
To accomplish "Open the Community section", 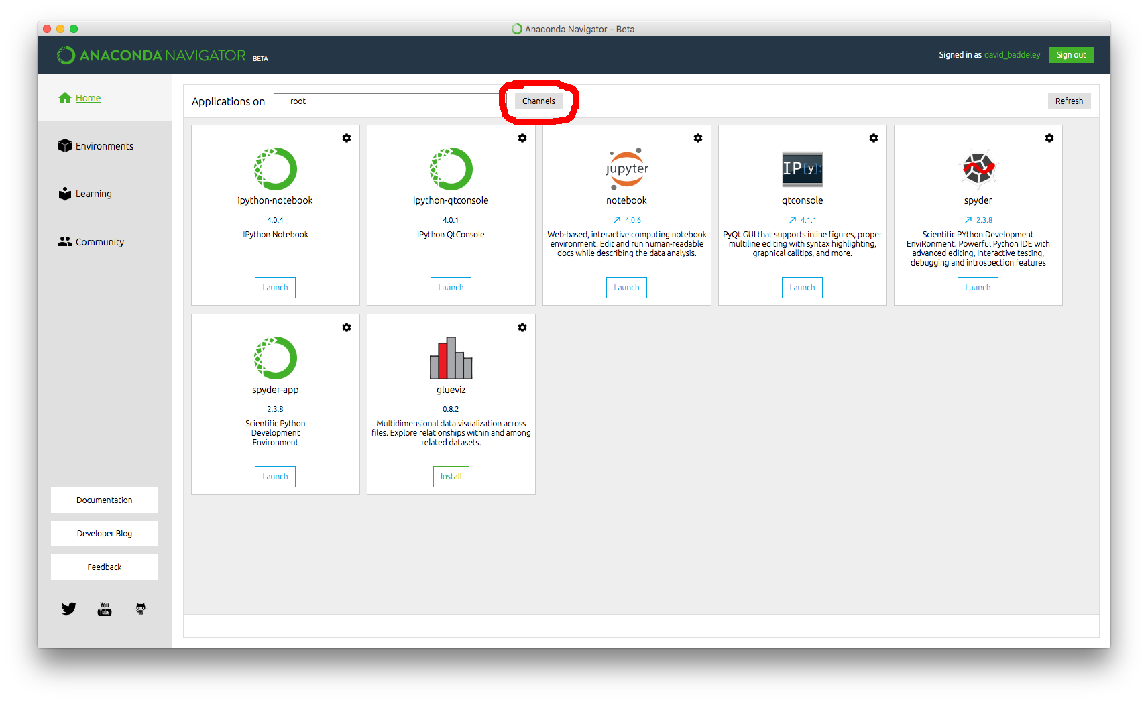I will (99, 242).
